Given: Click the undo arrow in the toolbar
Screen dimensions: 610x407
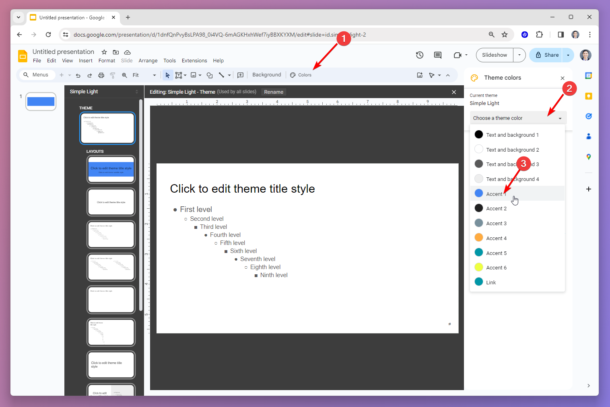Looking at the screenshot, I should pyautogui.click(x=78, y=75).
